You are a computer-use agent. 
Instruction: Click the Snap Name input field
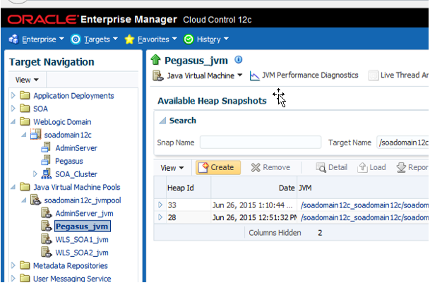261,143
